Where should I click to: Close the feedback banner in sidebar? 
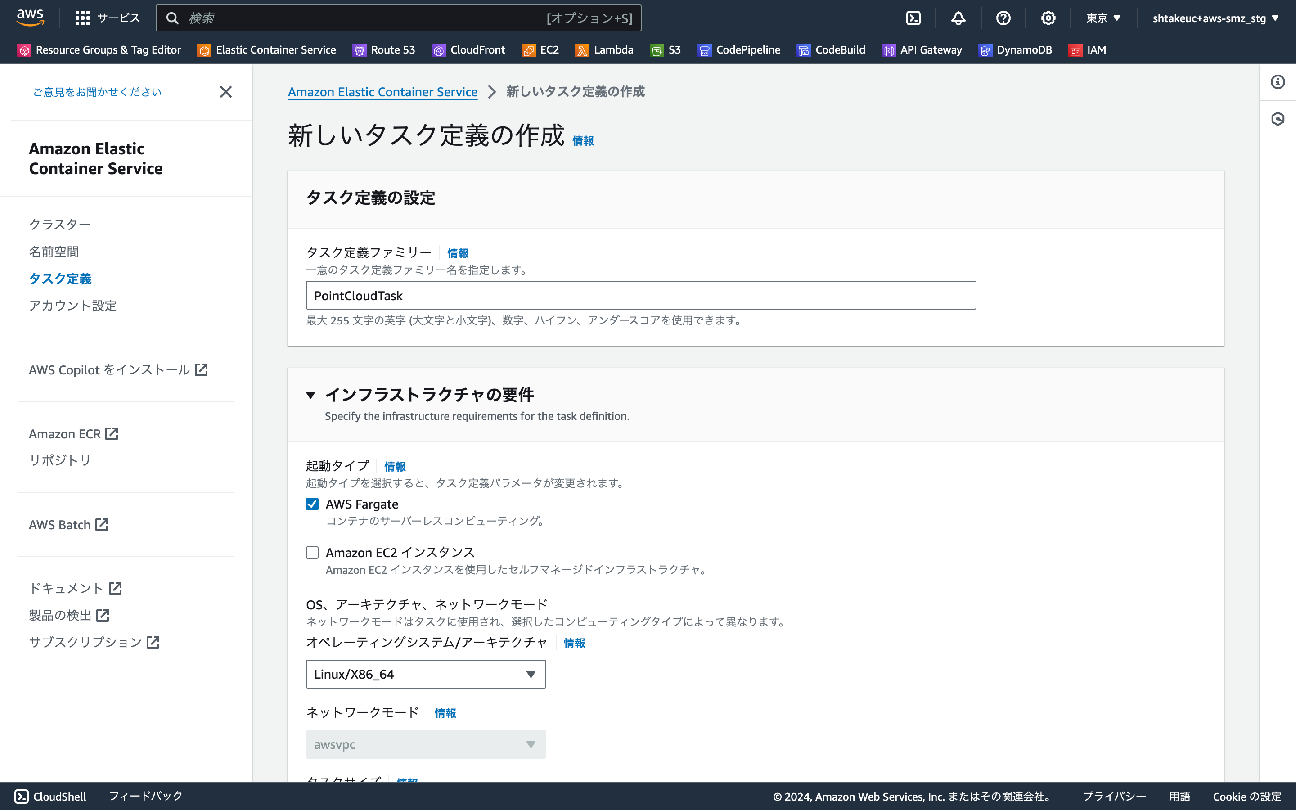tap(226, 92)
